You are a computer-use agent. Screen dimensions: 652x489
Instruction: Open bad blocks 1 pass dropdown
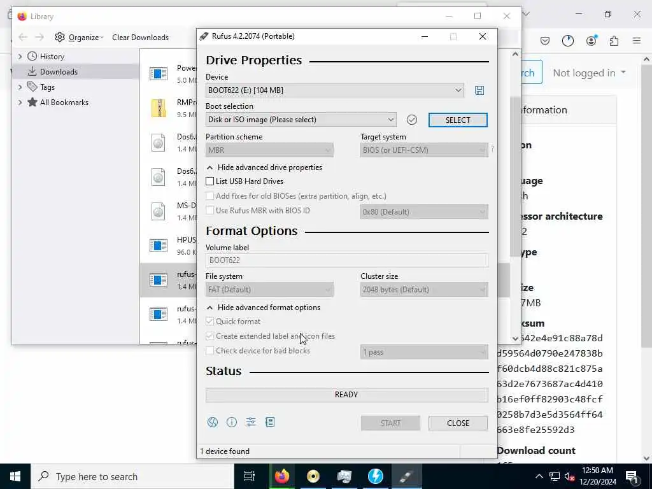[424, 352]
